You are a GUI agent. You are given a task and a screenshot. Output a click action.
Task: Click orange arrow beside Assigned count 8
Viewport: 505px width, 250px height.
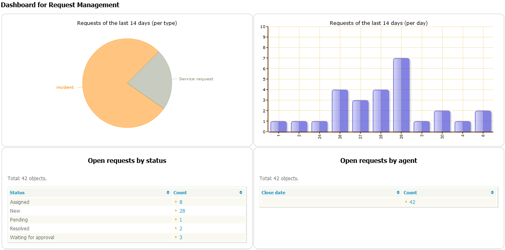pyautogui.click(x=176, y=202)
